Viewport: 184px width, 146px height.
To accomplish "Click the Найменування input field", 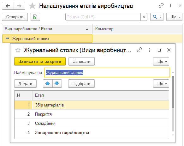I will pos(107,72).
